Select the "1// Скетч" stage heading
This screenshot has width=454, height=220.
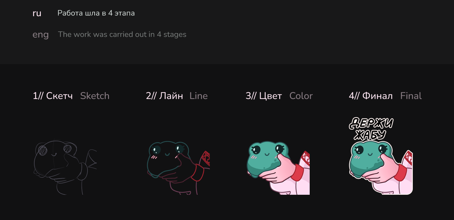pyautogui.click(x=53, y=96)
